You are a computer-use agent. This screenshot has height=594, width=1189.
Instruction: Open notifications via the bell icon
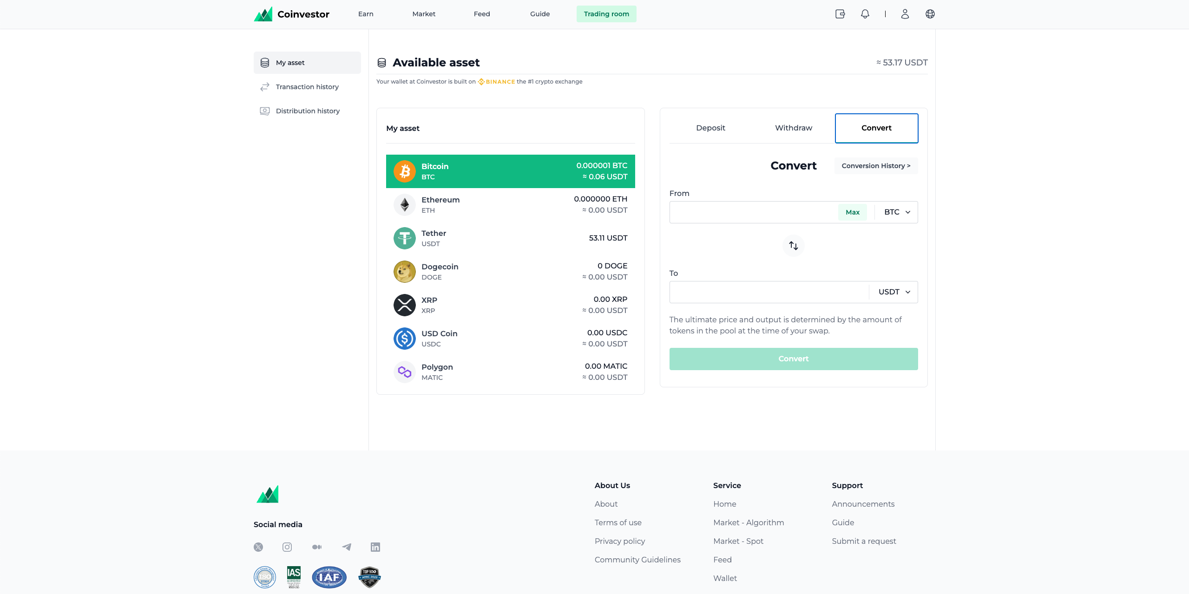pos(865,14)
